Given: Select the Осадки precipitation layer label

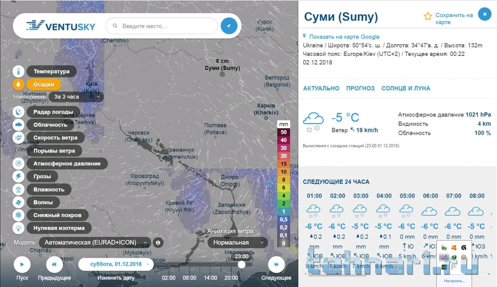Looking at the screenshot, I should click(x=43, y=84).
